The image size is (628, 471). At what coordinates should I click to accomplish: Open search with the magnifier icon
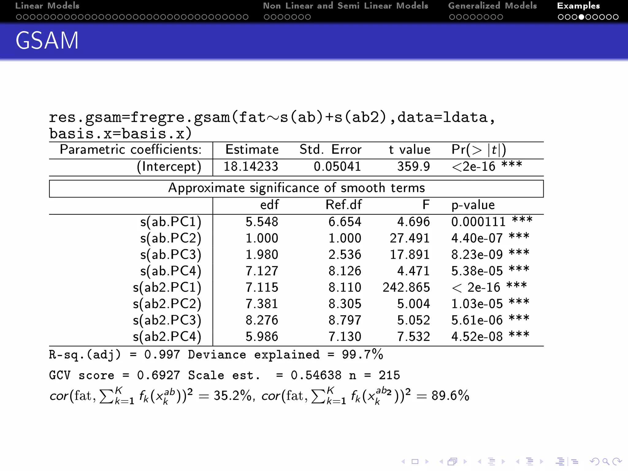[x=606, y=461]
